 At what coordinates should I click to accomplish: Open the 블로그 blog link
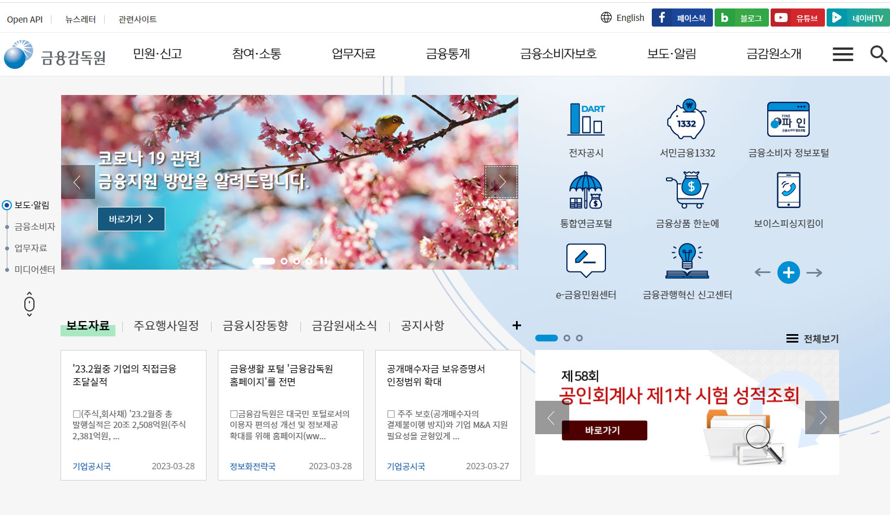pyautogui.click(x=741, y=18)
